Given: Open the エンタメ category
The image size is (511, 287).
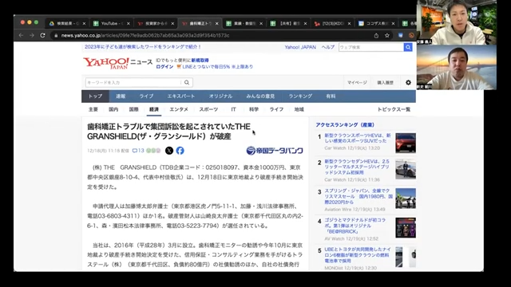Looking at the screenshot, I should [x=179, y=109].
